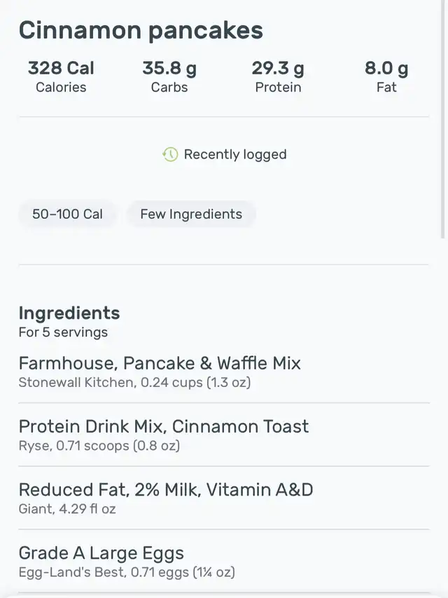This screenshot has width=448, height=598.
Task: Click the 328 Cal calories value
Action: pyautogui.click(x=61, y=68)
